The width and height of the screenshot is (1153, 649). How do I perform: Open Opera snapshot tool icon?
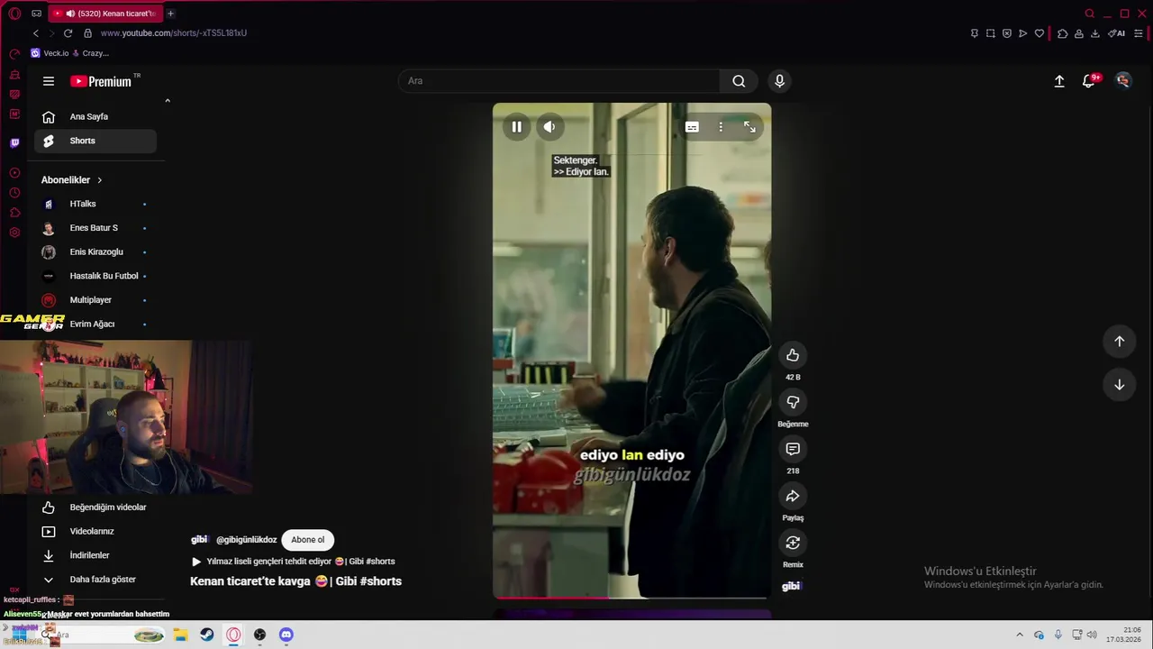coord(990,33)
